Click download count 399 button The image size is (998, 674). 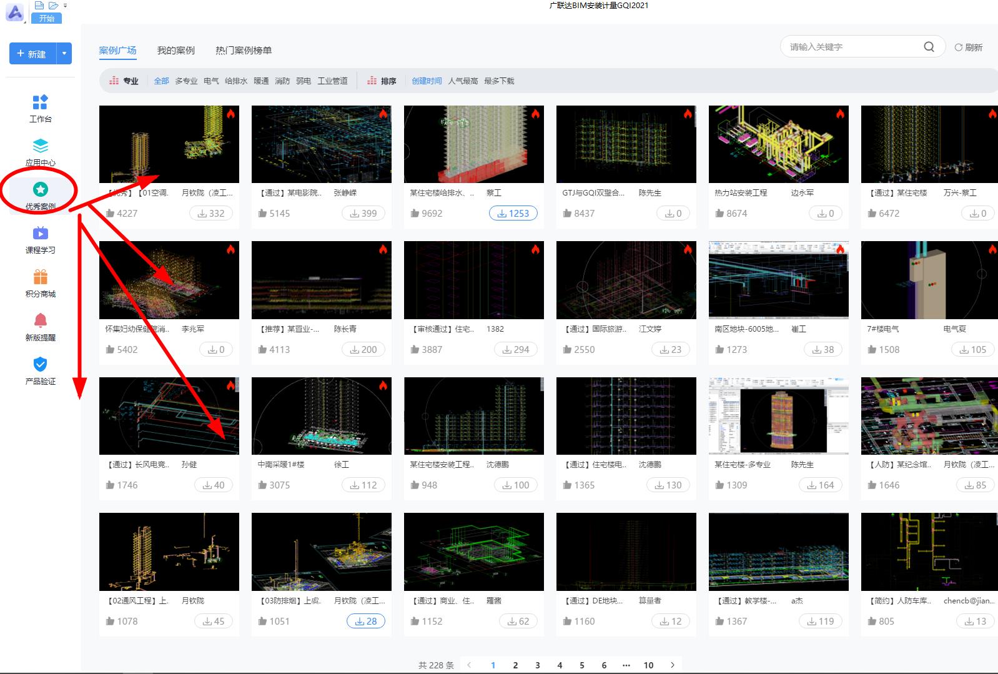[x=363, y=214]
